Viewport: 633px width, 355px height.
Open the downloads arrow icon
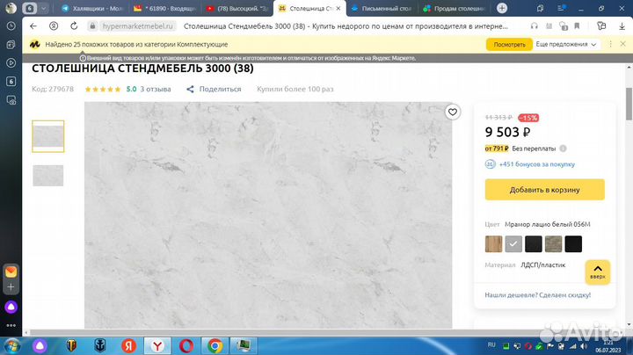(x=622, y=25)
